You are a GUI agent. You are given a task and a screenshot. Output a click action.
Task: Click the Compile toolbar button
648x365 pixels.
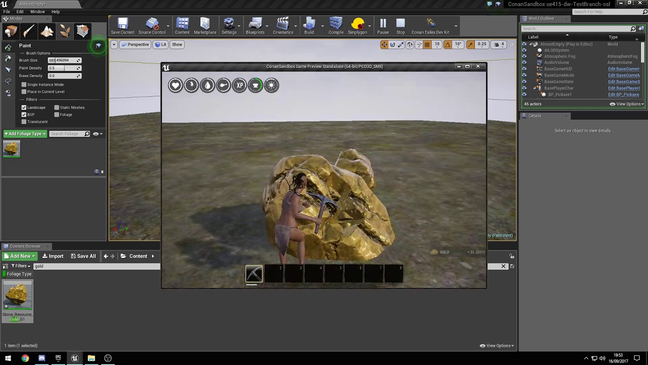coord(336,26)
